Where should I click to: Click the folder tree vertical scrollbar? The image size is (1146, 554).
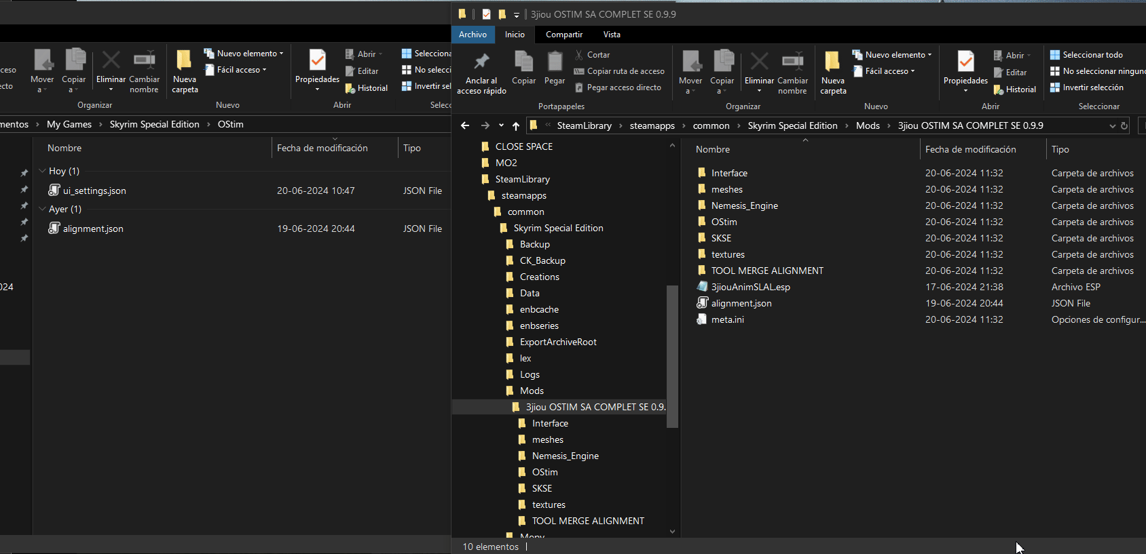tap(672, 356)
